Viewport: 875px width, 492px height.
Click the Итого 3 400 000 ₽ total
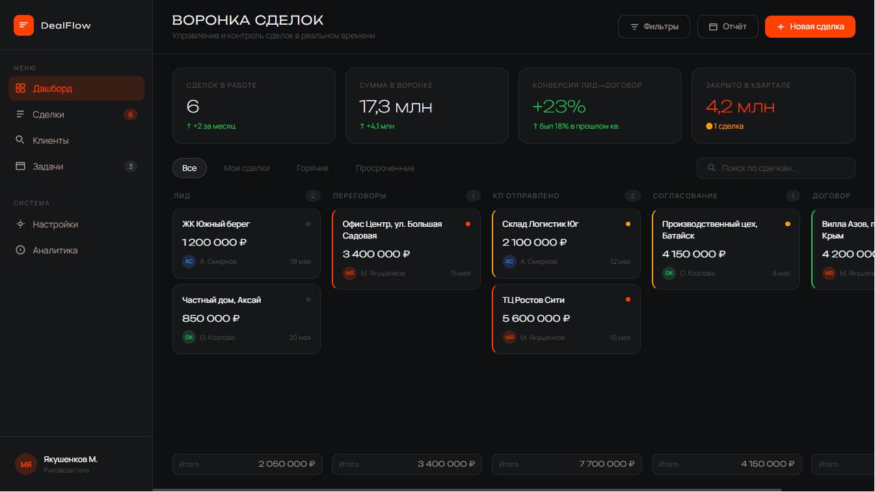point(407,464)
